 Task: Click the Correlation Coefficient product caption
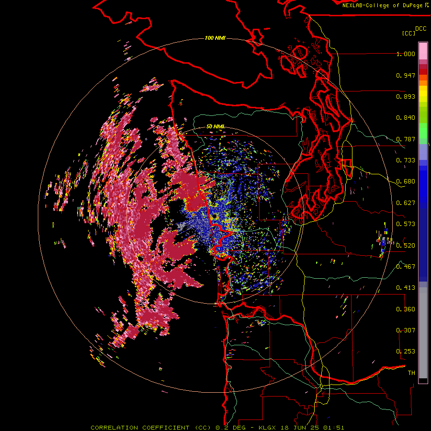tap(217, 428)
